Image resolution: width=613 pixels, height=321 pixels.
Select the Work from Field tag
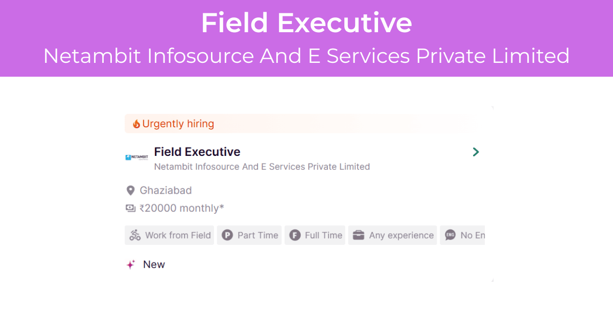pyautogui.click(x=170, y=235)
